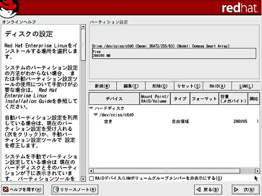This screenshot has width=262, height=196.
Task: Click the /dev/cciss/c0d0 device label
Action: coord(116,115)
